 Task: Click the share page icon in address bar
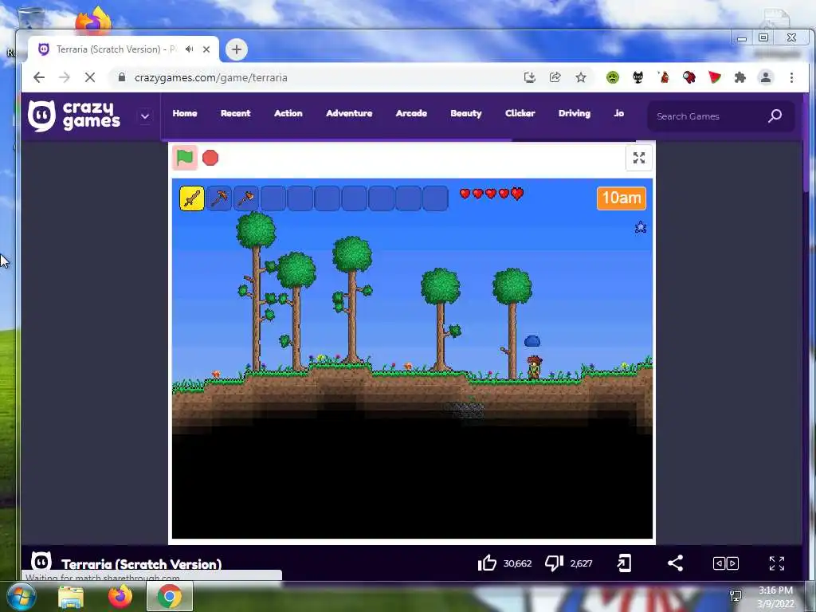tap(555, 77)
